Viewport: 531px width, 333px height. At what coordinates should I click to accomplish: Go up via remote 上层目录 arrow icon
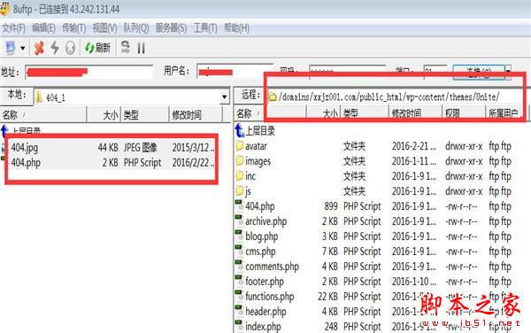click(239, 130)
